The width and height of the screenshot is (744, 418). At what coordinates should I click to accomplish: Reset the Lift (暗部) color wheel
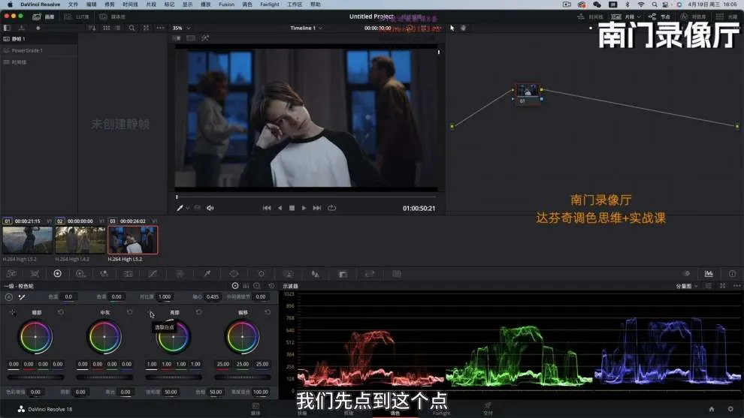tap(61, 312)
